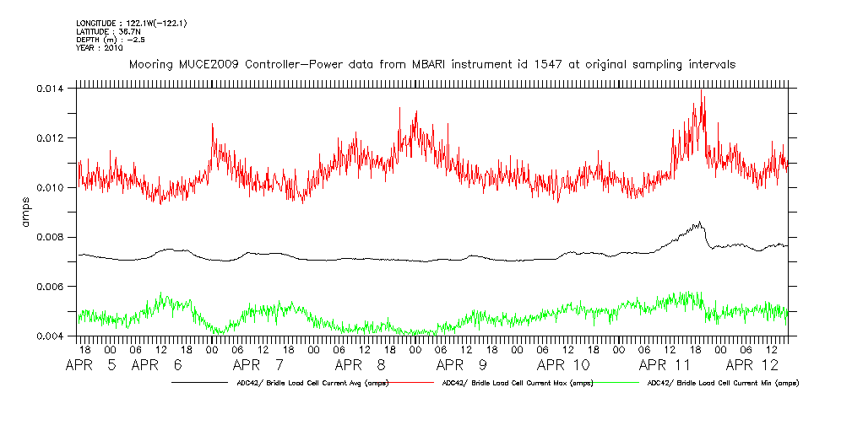Click the highest peak of the red line
Screen dimensions: 852x425
702,91
